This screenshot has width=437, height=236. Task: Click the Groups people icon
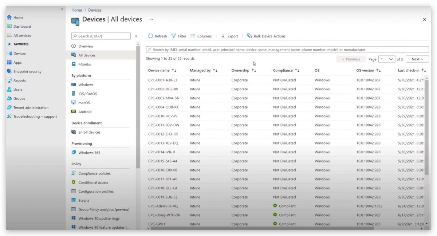(x=9, y=98)
